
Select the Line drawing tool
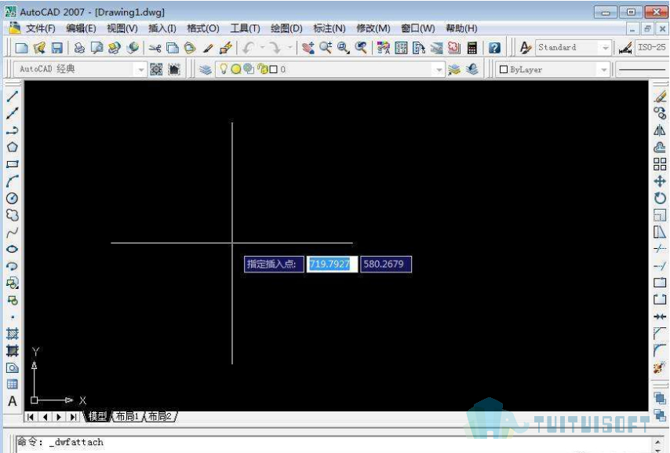(13, 97)
